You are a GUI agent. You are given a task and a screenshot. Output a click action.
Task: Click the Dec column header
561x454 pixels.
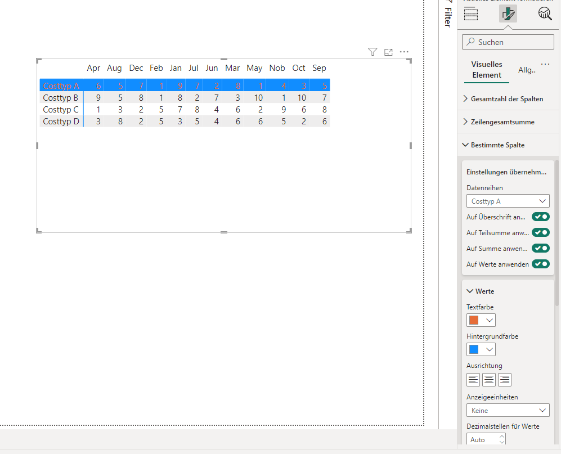pos(136,68)
